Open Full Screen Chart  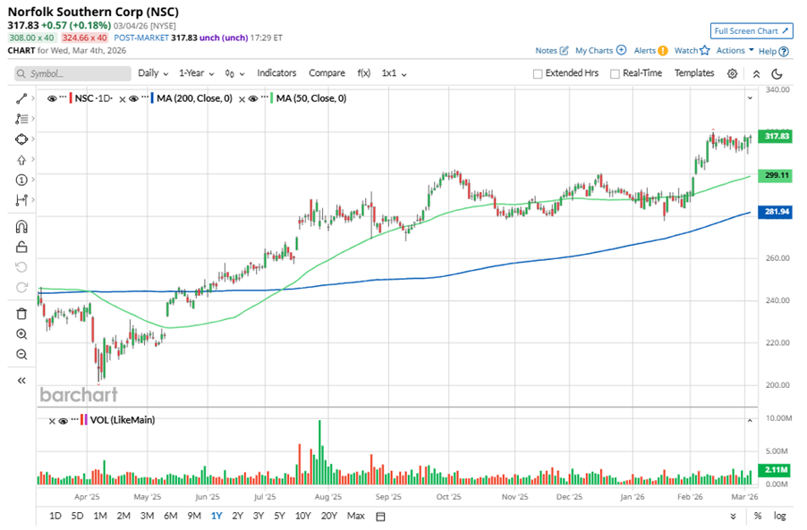(x=752, y=31)
